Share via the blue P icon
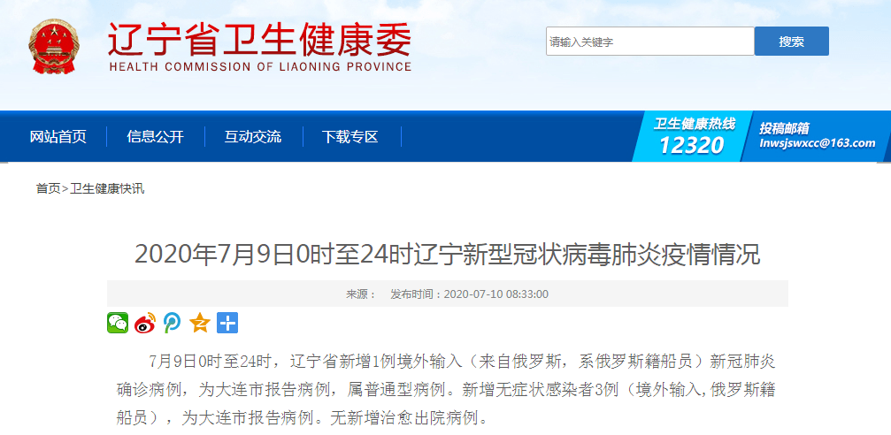The height and width of the screenshot is (435, 891). (x=173, y=323)
